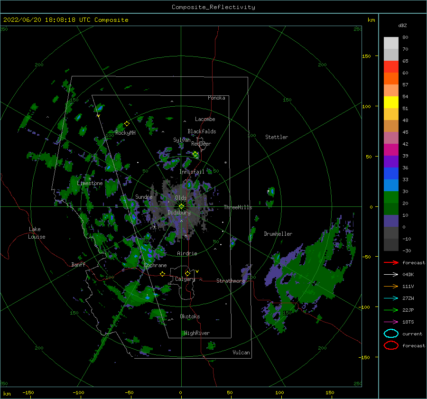
Task: Click the cyan current ellipse legend icon
Action: [391, 334]
